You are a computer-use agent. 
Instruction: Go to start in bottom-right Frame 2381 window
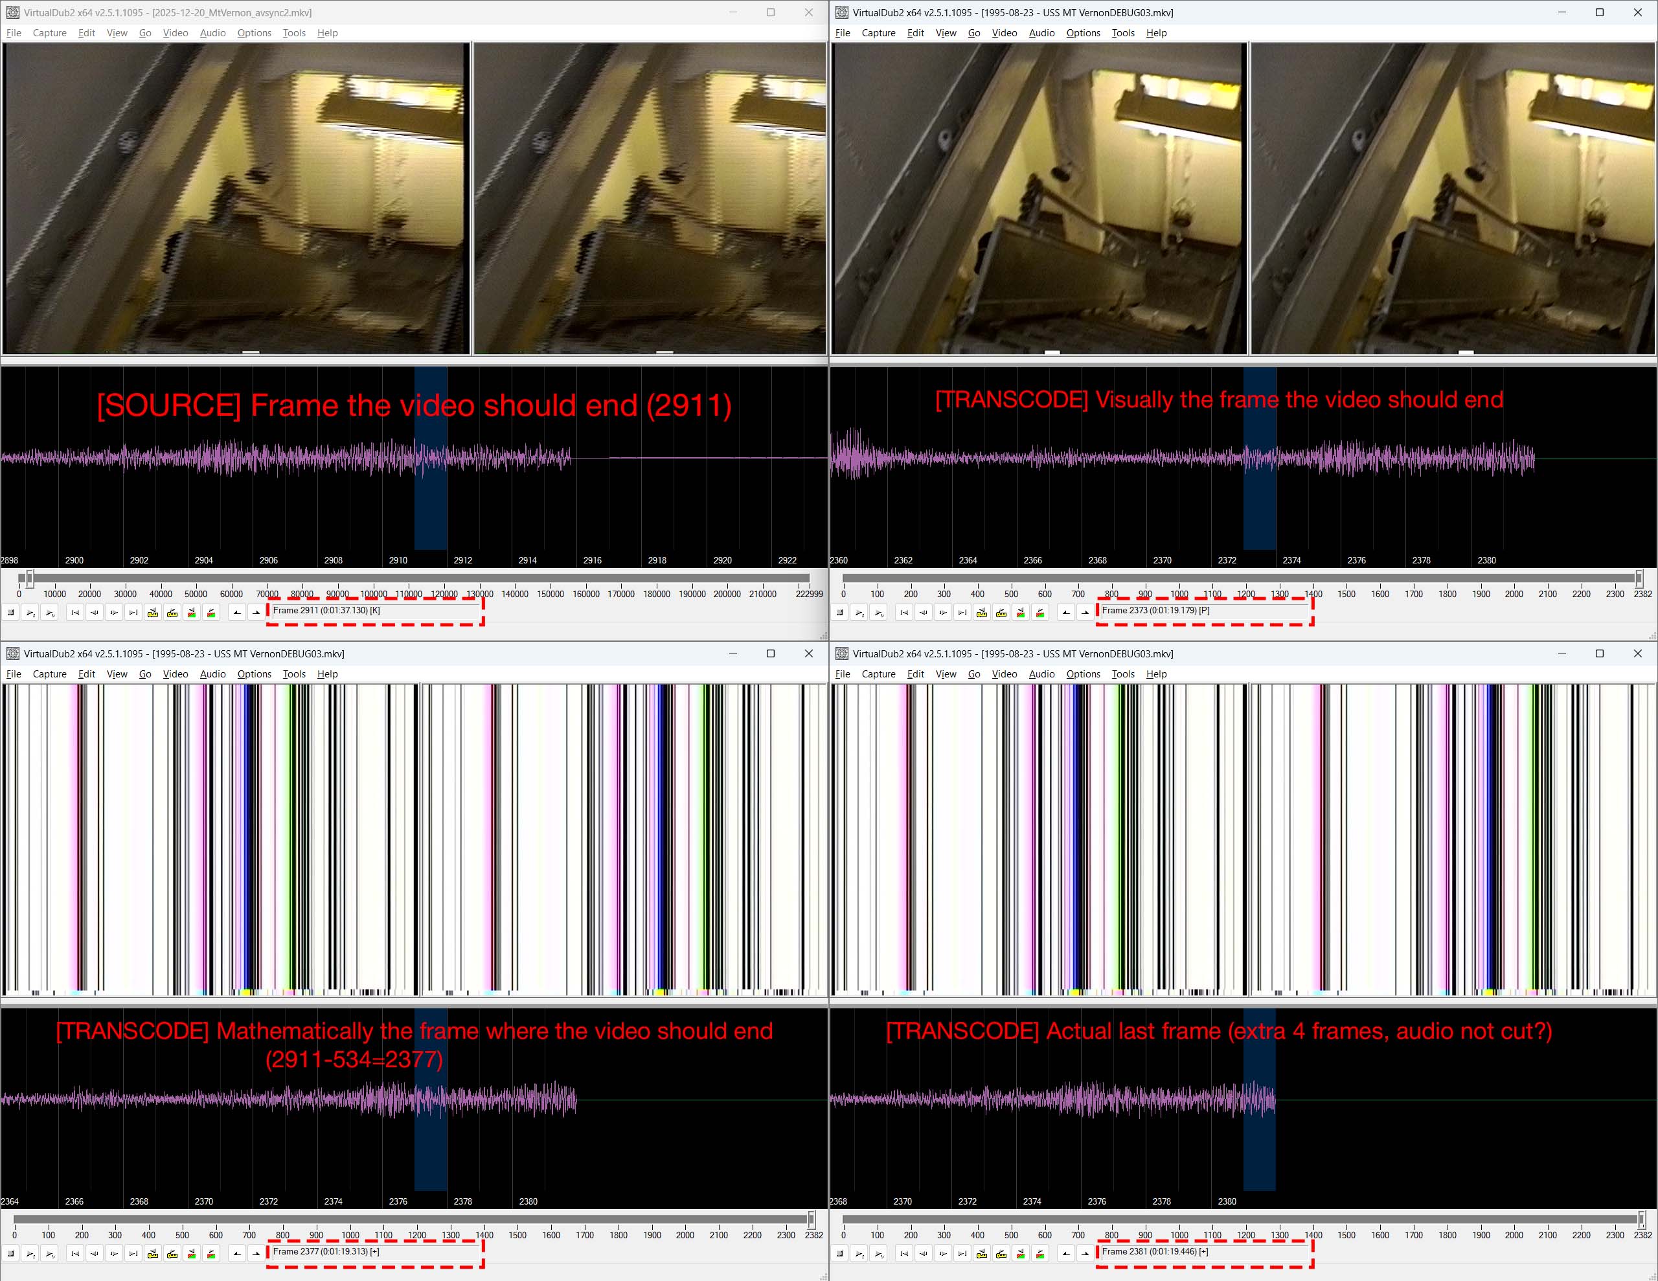click(904, 1254)
